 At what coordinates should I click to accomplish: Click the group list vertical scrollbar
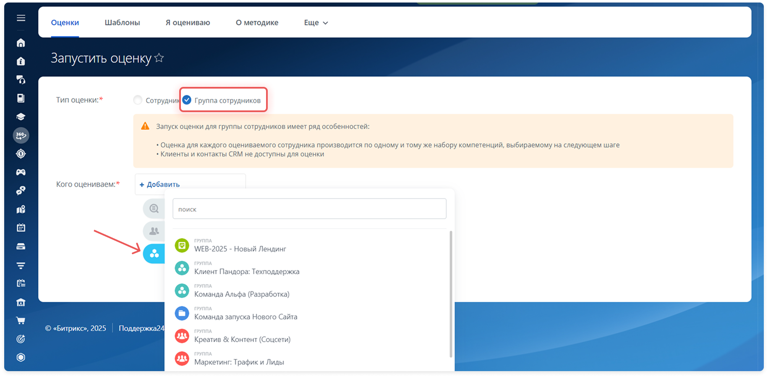tap(451, 294)
